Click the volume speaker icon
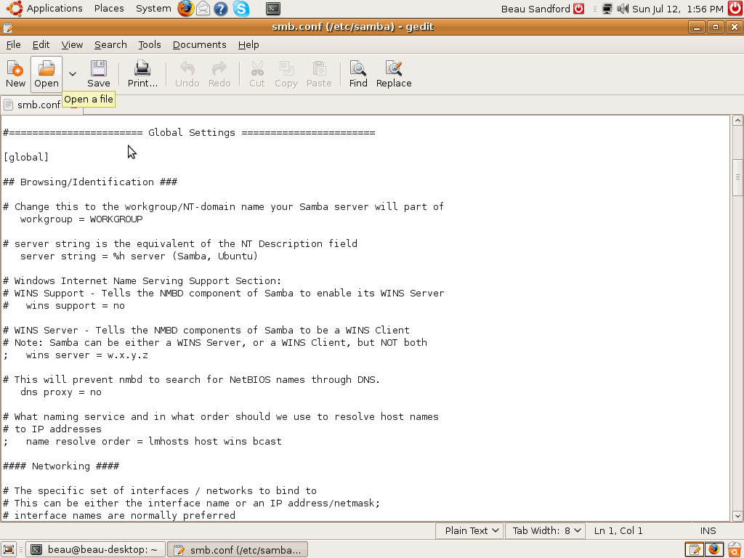 (623, 9)
